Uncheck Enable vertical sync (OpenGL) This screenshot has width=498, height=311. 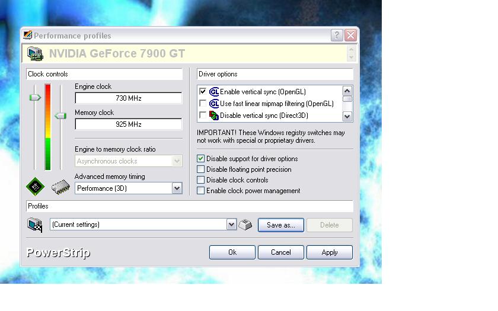point(203,91)
